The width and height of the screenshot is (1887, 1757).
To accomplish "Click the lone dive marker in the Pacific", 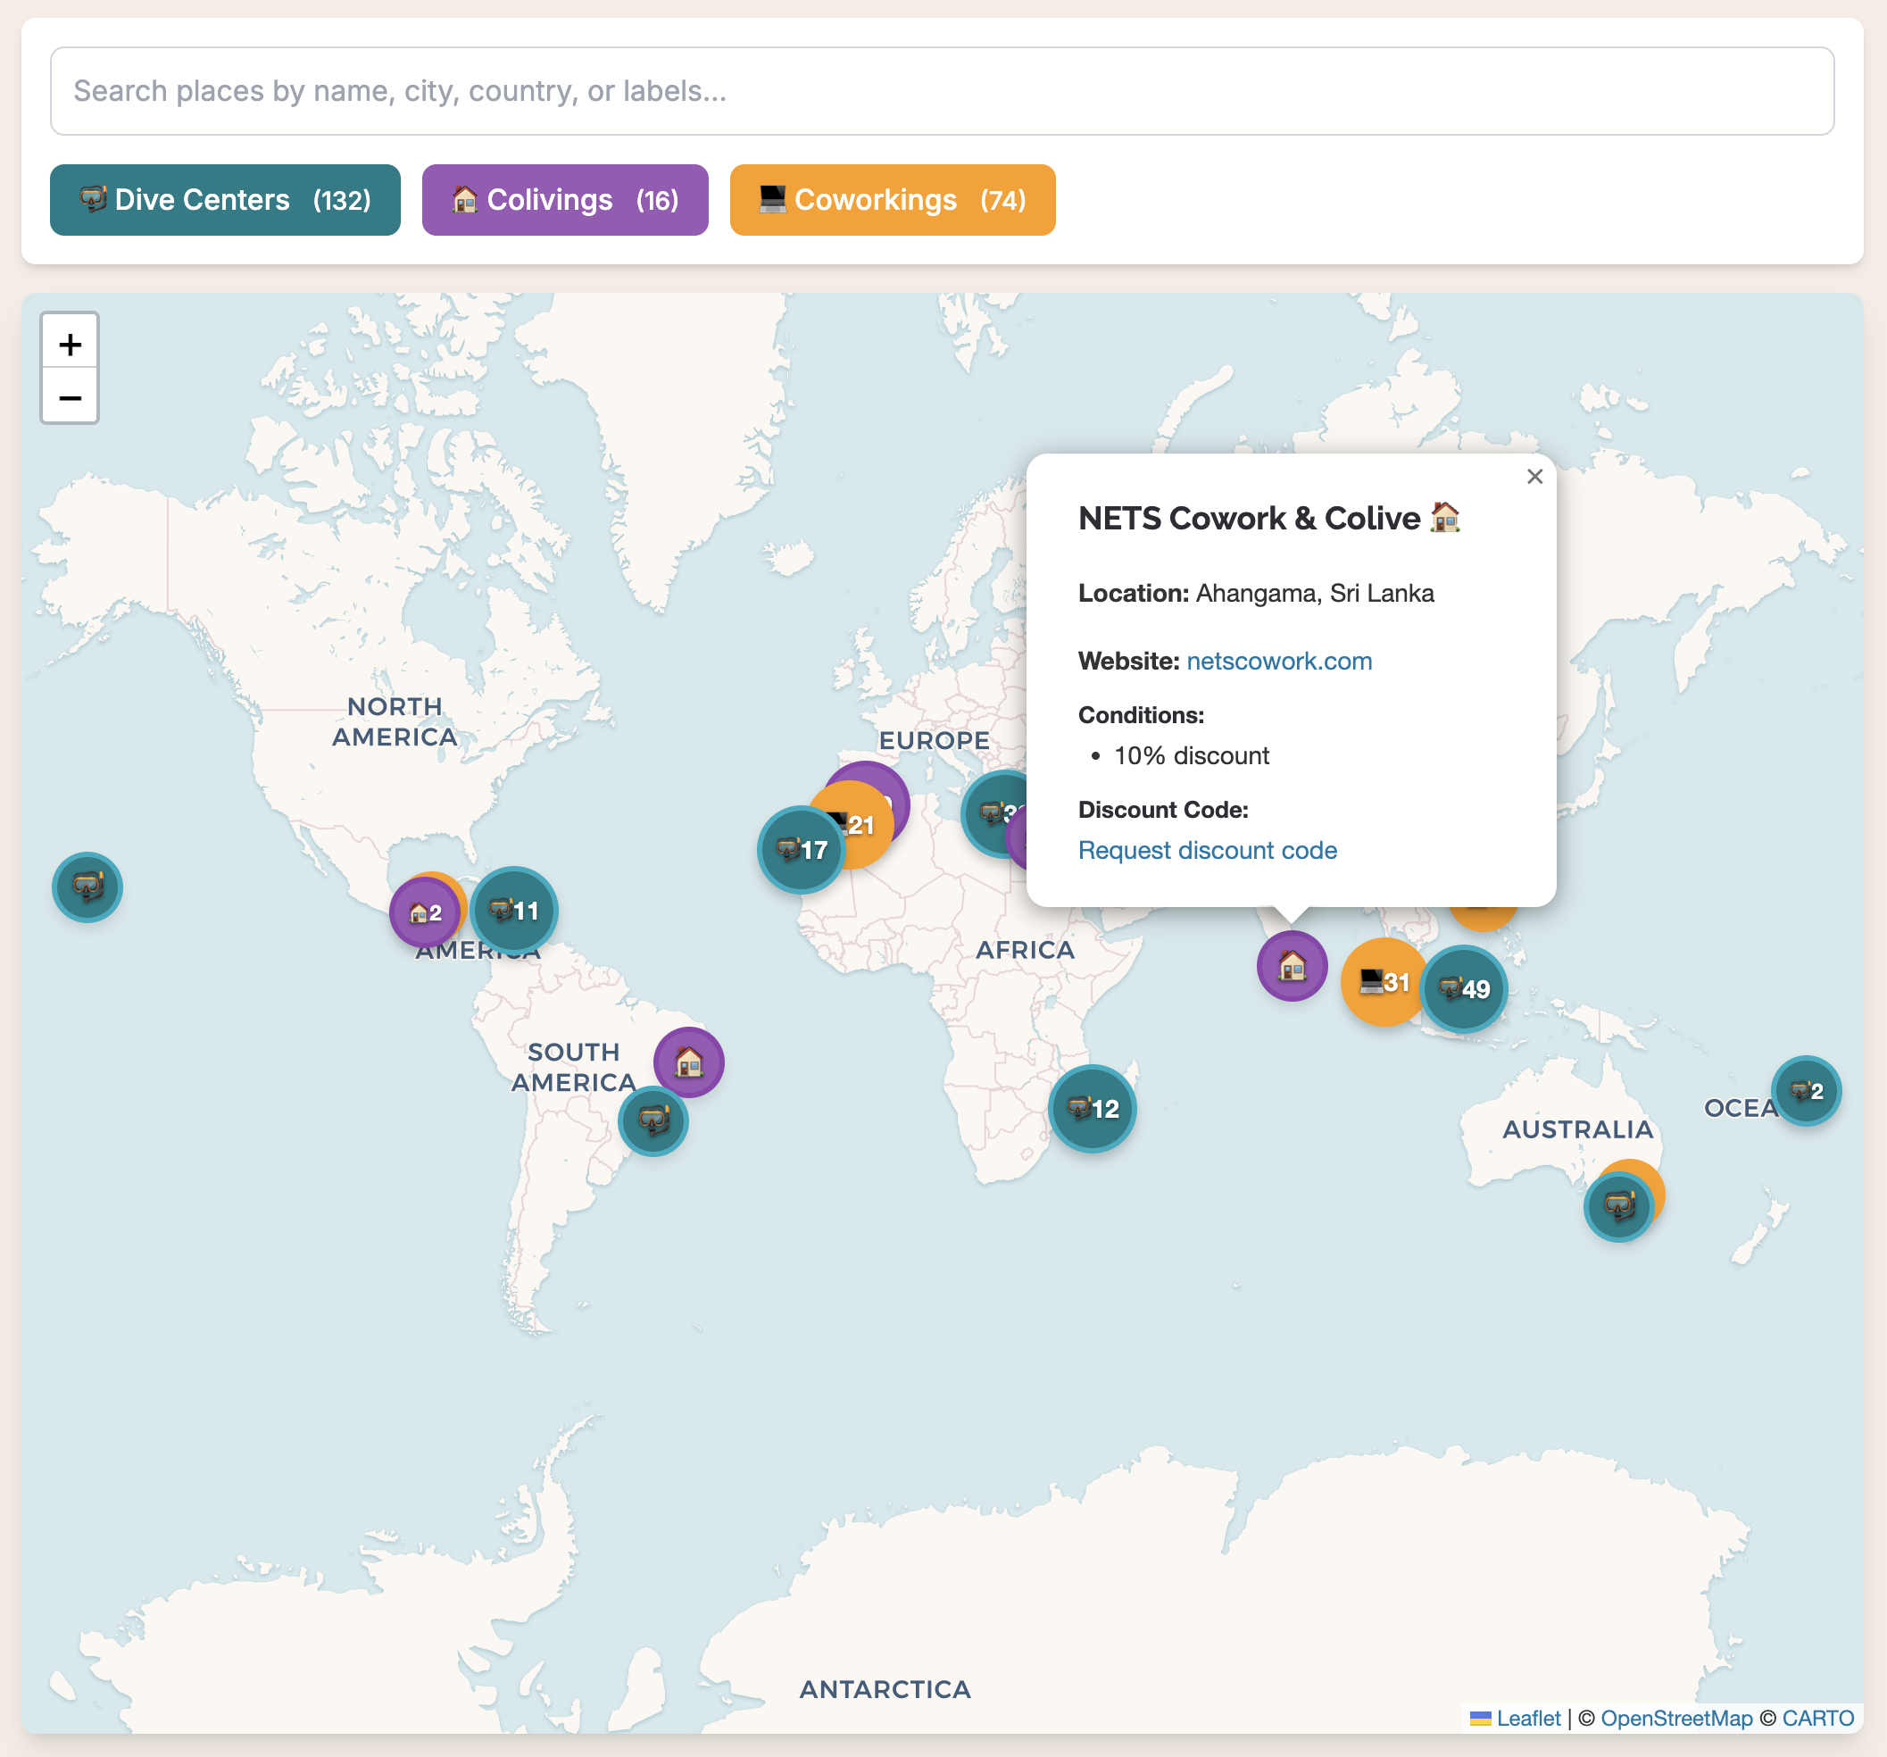I will 87,887.
